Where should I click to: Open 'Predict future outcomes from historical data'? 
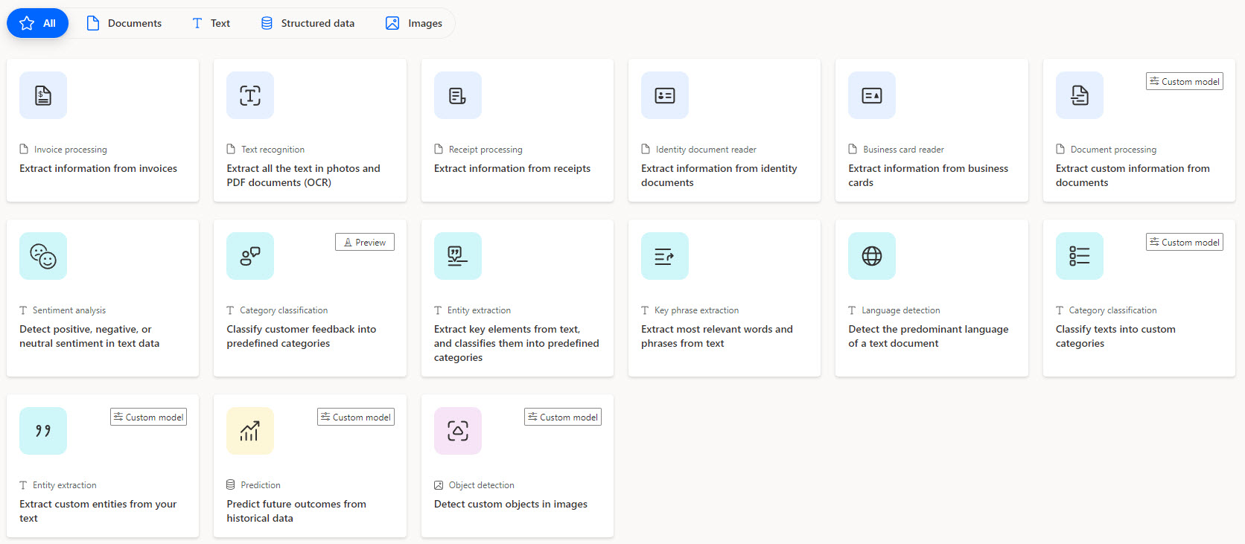click(x=296, y=511)
